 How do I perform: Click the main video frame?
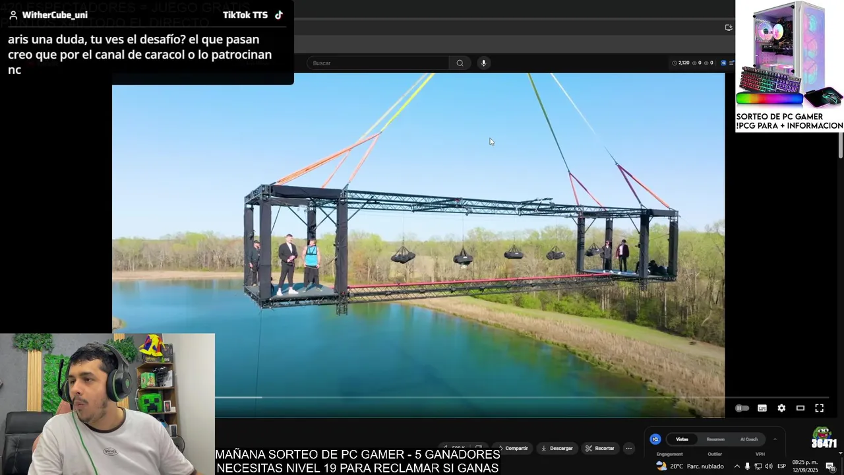(x=418, y=244)
